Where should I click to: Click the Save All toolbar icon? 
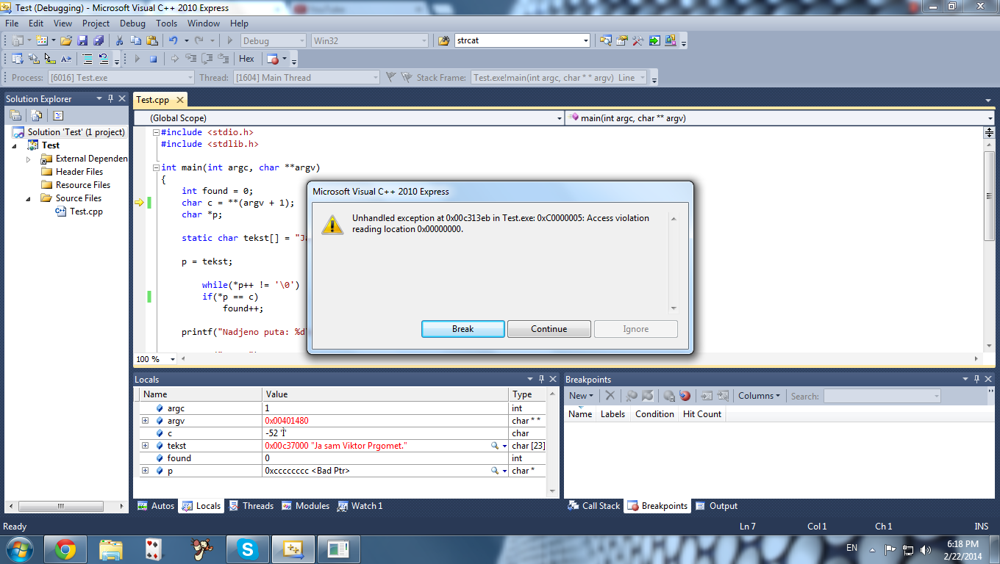tap(99, 40)
